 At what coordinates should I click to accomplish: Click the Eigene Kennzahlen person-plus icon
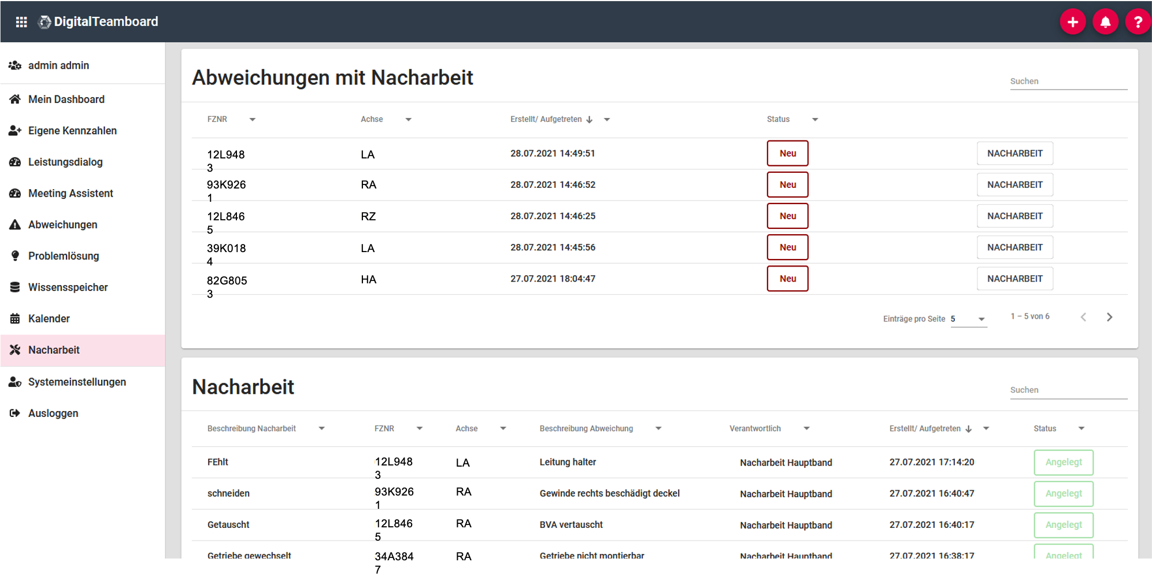tap(15, 131)
